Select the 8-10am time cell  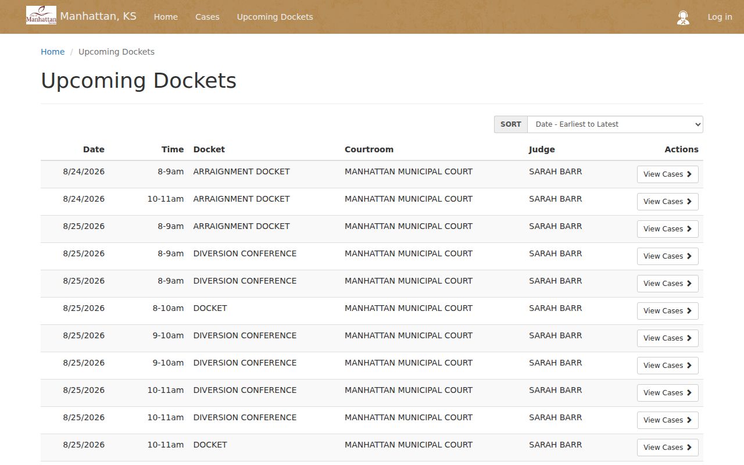[168, 308]
